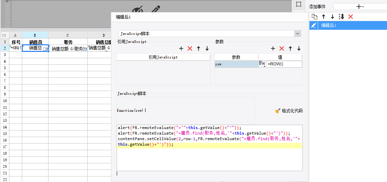Click the 引用JavaScript column header
The height and width of the screenshot is (182, 387).
tap(163, 57)
